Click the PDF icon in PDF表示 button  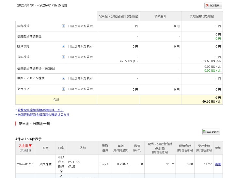(207, 6)
